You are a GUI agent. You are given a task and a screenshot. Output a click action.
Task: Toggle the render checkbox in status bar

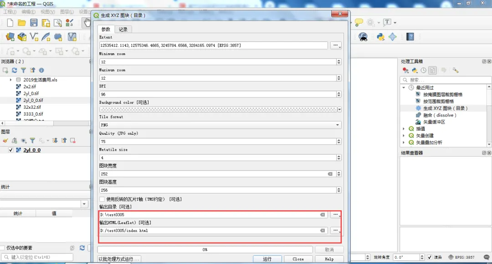(430, 257)
